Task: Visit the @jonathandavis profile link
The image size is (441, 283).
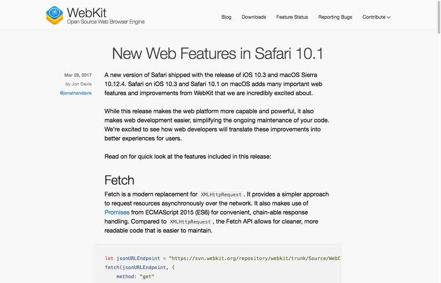Action: (x=76, y=93)
